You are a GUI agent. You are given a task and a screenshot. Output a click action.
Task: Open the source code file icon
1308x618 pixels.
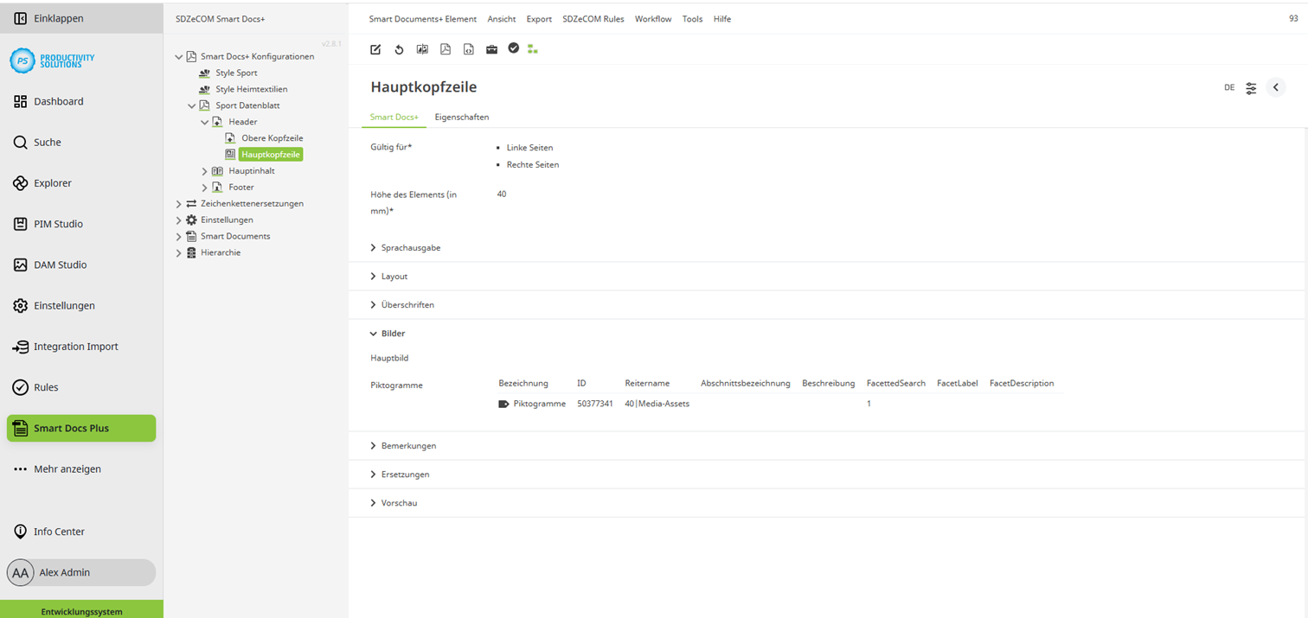468,49
